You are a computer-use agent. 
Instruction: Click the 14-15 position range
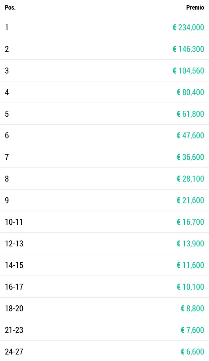(x=14, y=265)
